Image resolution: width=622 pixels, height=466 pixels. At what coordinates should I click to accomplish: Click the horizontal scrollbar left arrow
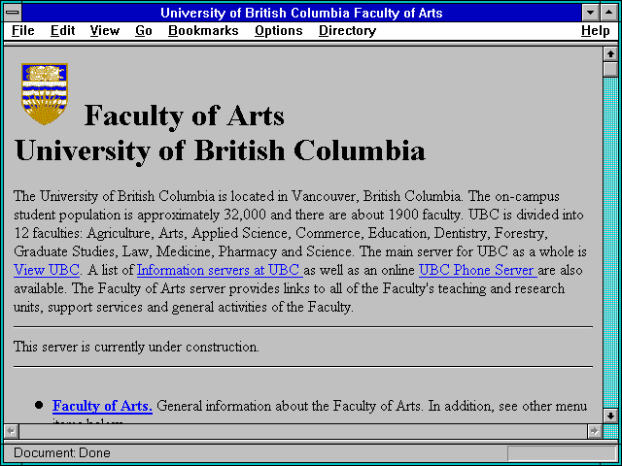click(11, 431)
